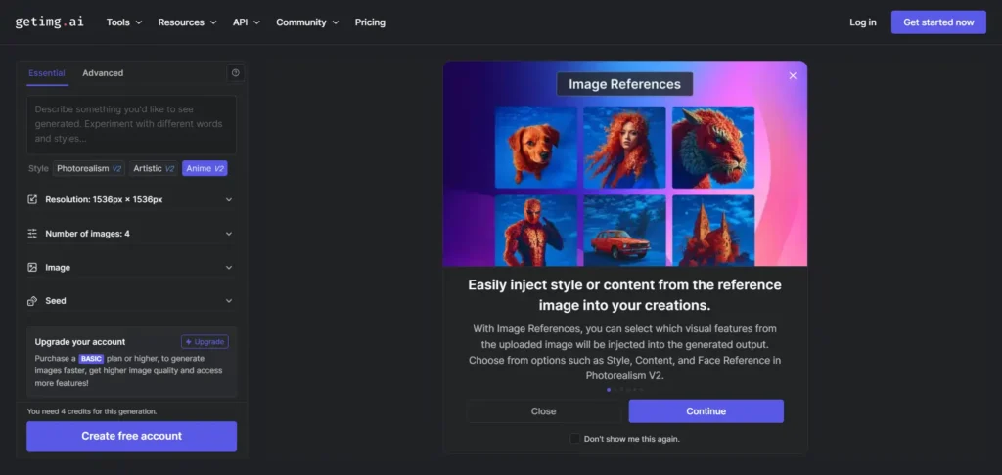The image size is (1002, 475).
Task: Click the Resolution icon in sidebar
Action: pos(32,199)
